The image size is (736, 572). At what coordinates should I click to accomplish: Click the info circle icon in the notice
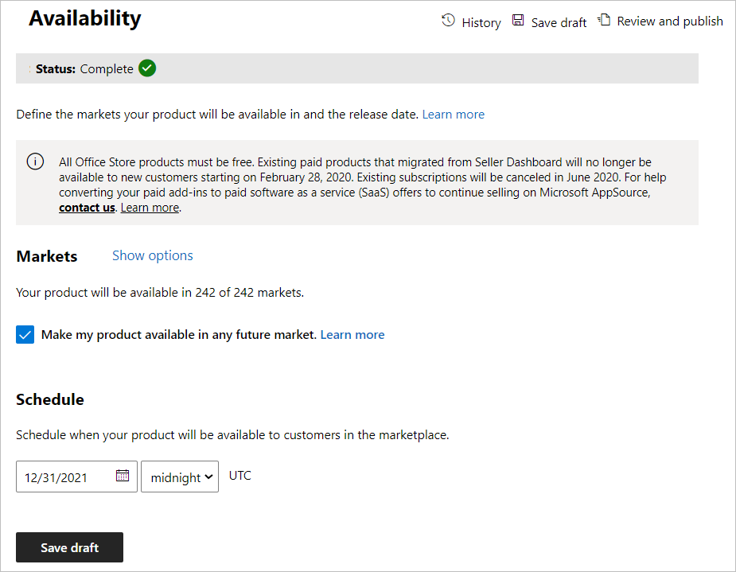click(35, 161)
